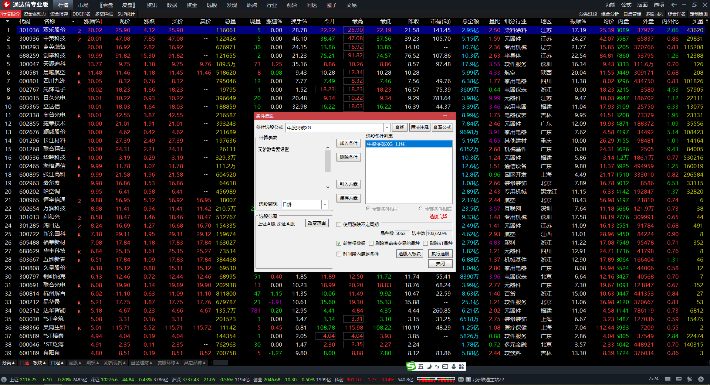The width and height of the screenshot is (710, 385).
Task: Click the scroll arrow right of 其它品种 tab
Action: [x=212, y=363]
